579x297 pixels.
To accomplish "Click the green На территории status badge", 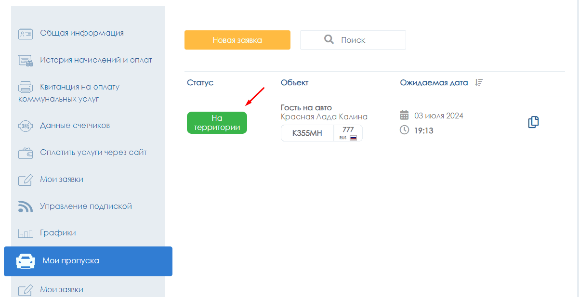I will click(217, 123).
